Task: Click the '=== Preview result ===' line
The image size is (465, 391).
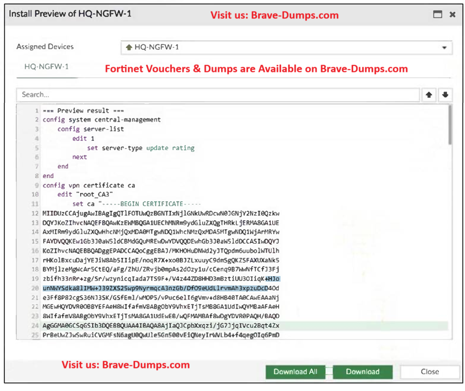Action: (83, 110)
